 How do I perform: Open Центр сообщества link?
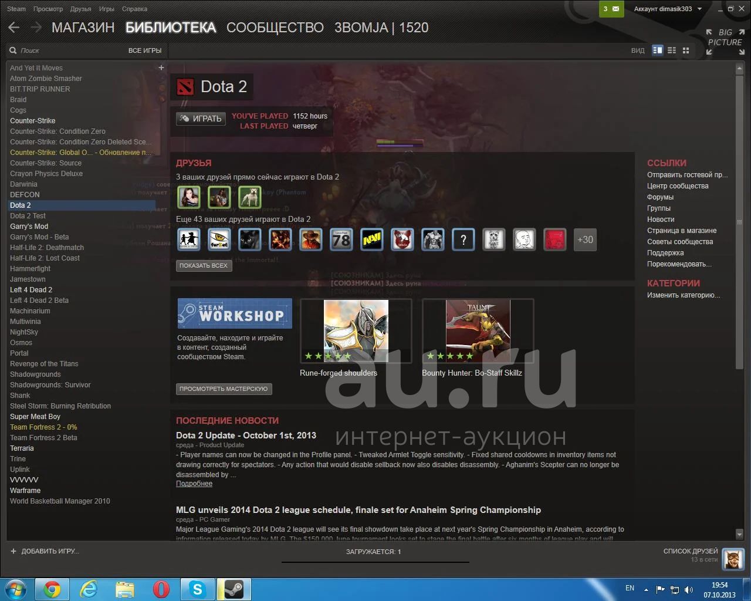(x=678, y=186)
